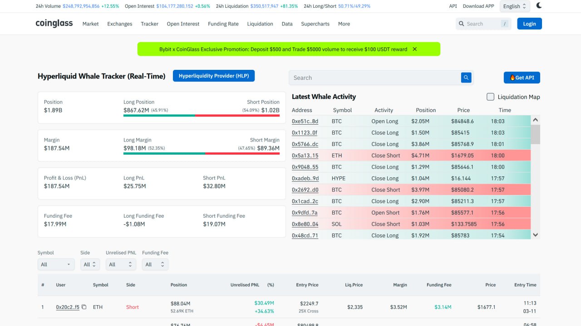Click 24h Liquidation value $350,517,947
This screenshot has width=581, height=326.
264,6
